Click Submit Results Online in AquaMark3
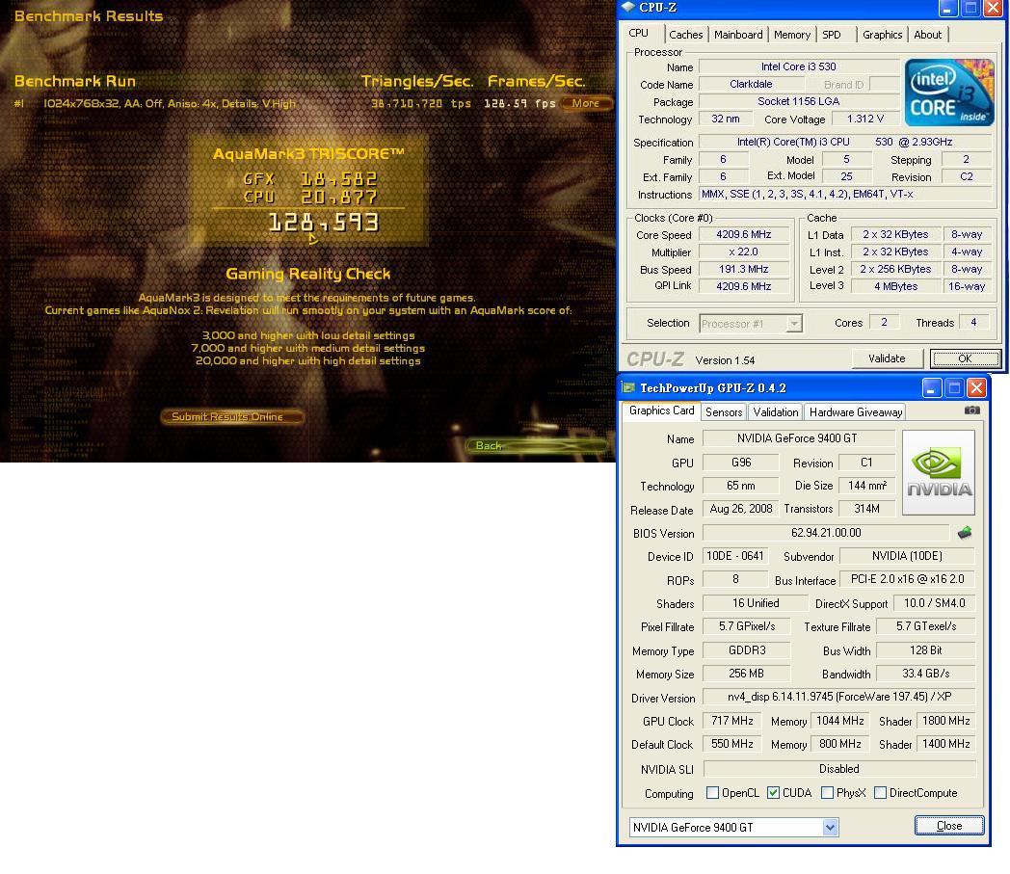Image resolution: width=1010 pixels, height=874 pixels. (230, 416)
